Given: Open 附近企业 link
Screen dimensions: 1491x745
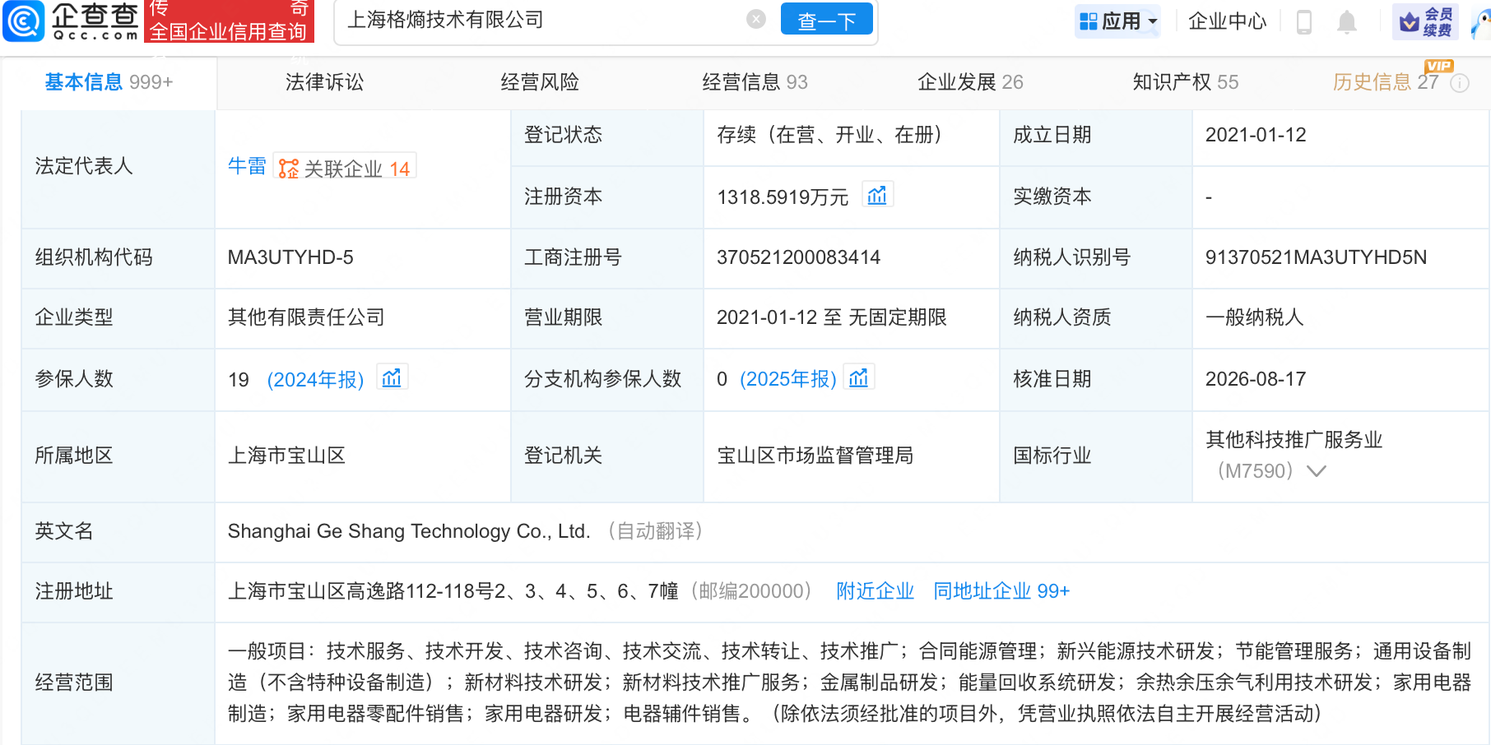Looking at the screenshot, I should pos(875,591).
